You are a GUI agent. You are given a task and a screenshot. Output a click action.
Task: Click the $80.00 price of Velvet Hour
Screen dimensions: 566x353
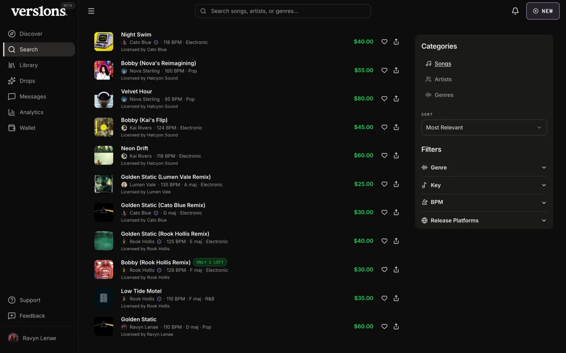363,98
